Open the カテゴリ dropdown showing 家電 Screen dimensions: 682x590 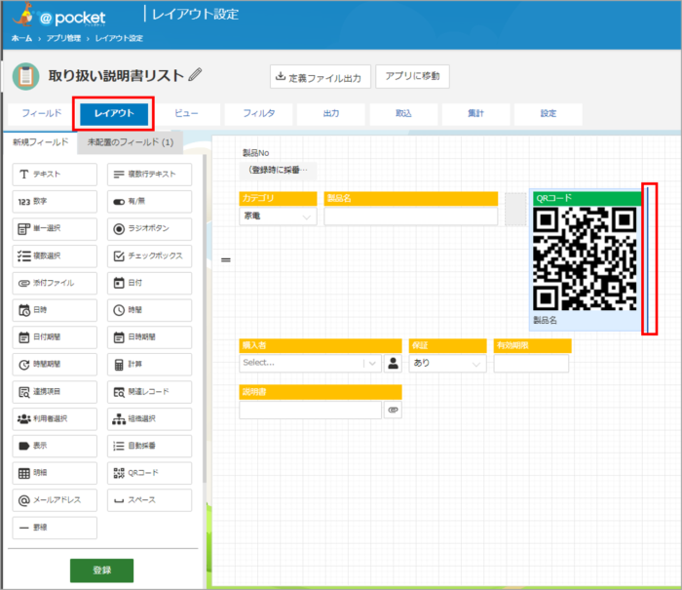click(278, 216)
